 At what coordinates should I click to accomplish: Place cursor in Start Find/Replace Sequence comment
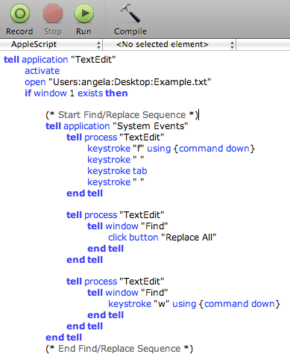click(x=122, y=115)
